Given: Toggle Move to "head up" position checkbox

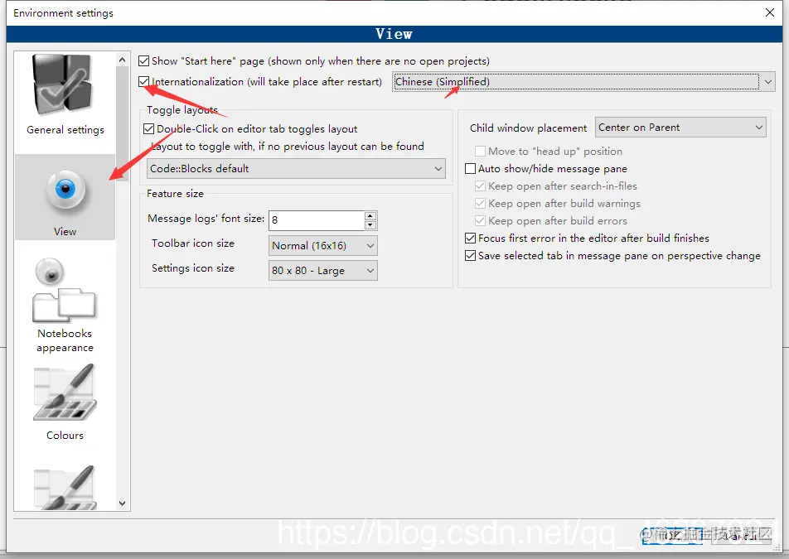Looking at the screenshot, I should coord(481,151).
